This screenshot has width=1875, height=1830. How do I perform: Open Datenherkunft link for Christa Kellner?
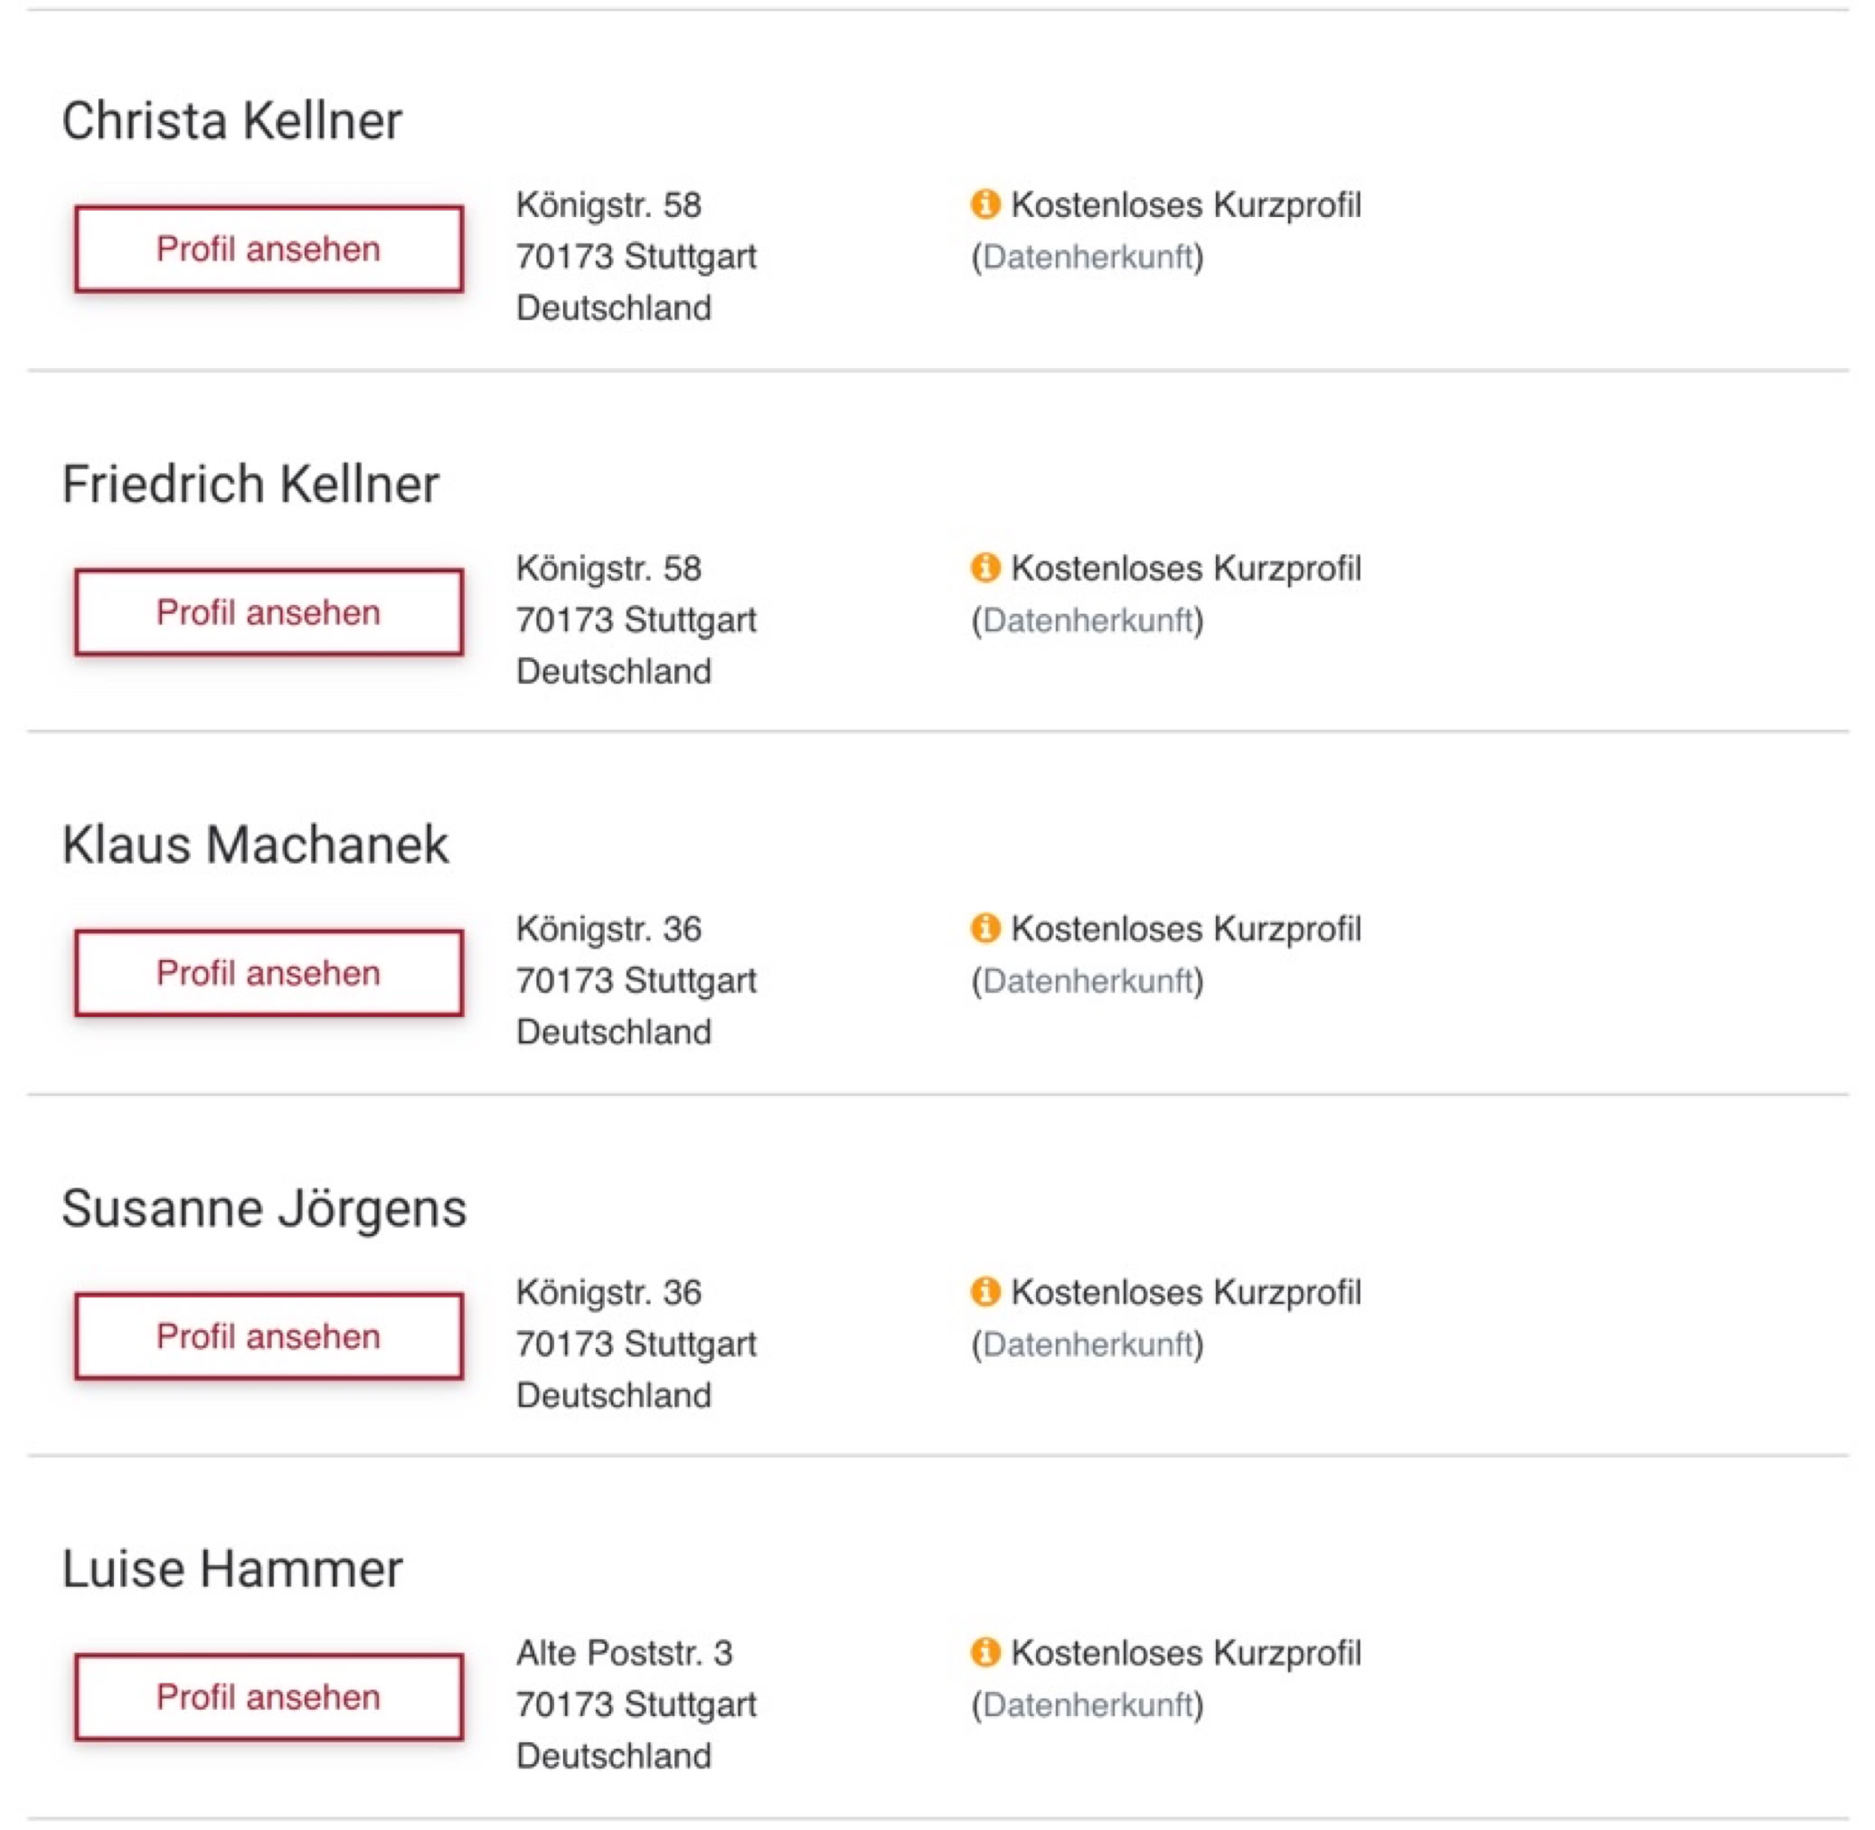click(x=1087, y=257)
